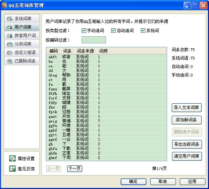Click the QQ五笔 title bar app icon
209x189 pixels.
tap(4, 5)
